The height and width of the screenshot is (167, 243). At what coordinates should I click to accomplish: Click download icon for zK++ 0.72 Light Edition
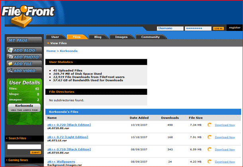pos(210,137)
